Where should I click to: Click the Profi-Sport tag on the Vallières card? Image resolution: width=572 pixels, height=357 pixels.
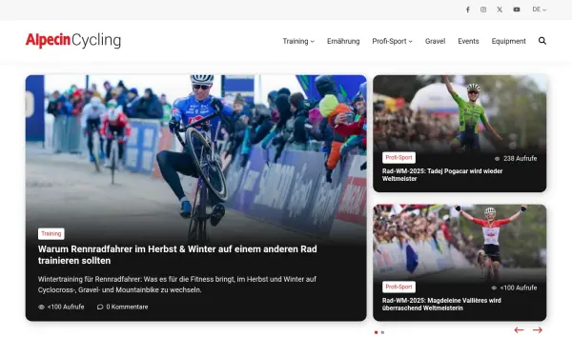coord(398,288)
